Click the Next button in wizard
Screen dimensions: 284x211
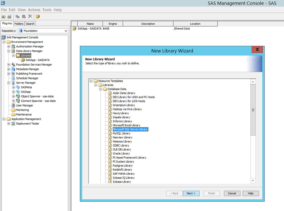point(191,193)
